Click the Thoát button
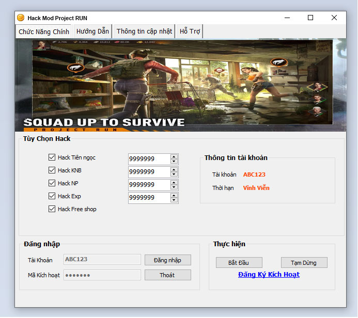Screen dimensions: 358x318 click(x=168, y=275)
